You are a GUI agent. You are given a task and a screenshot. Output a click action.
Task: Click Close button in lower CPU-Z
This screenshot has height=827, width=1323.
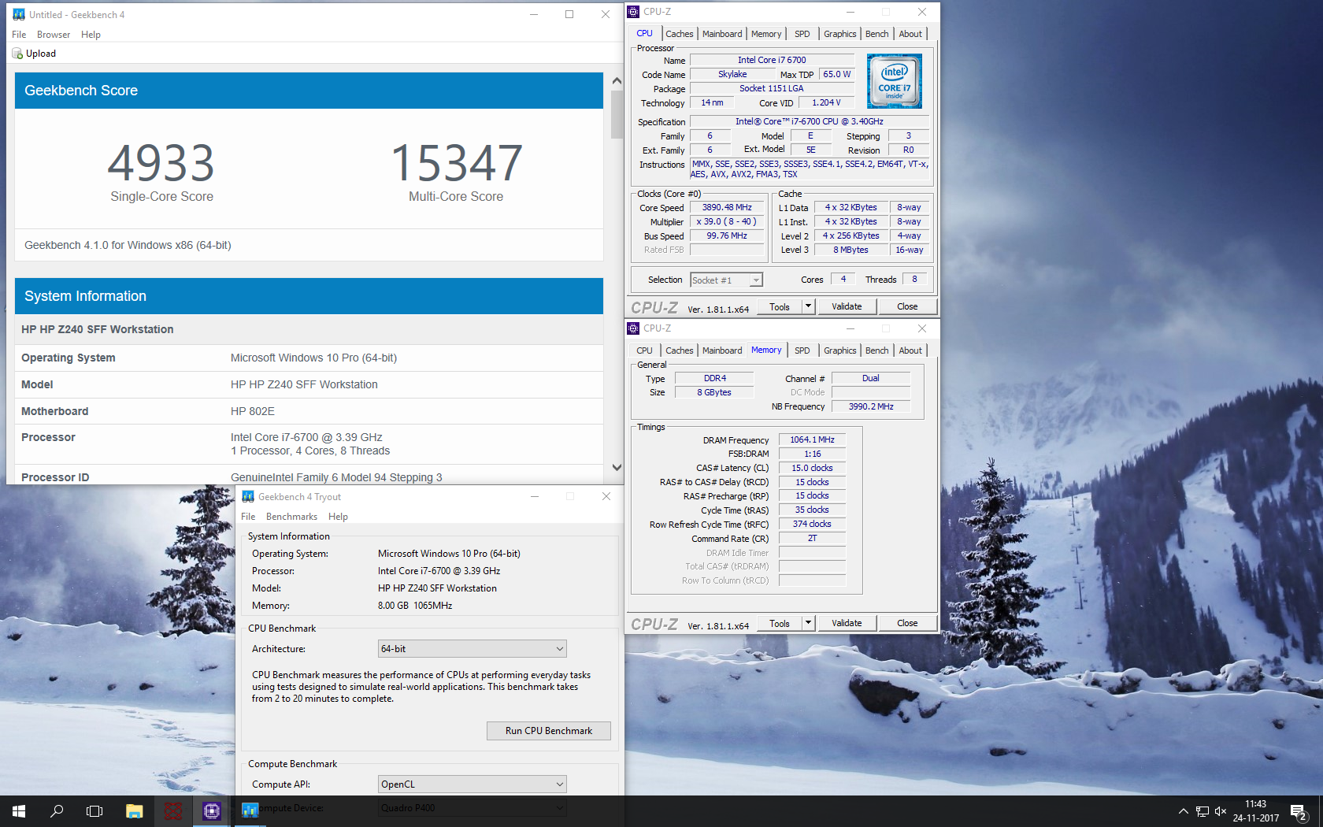[907, 623]
